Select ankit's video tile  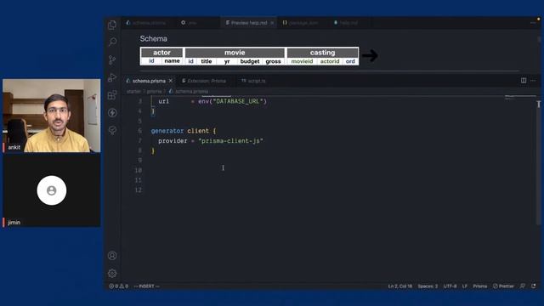pyautogui.click(x=52, y=116)
